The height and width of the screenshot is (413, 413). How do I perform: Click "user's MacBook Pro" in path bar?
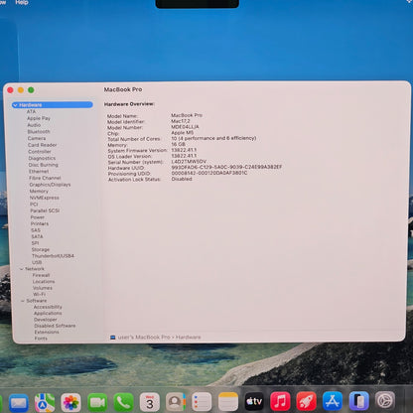[x=144, y=338]
